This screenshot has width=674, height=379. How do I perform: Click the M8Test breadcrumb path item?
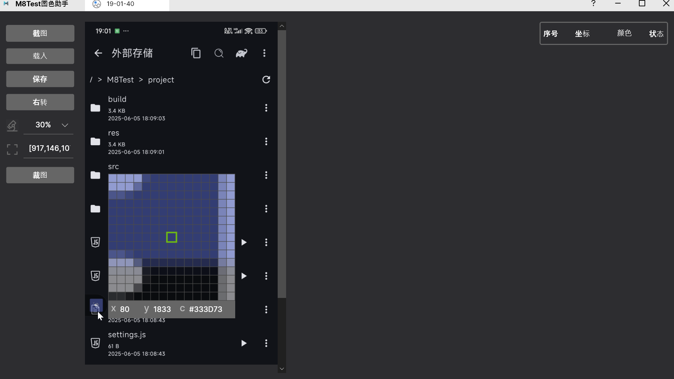pyautogui.click(x=120, y=80)
